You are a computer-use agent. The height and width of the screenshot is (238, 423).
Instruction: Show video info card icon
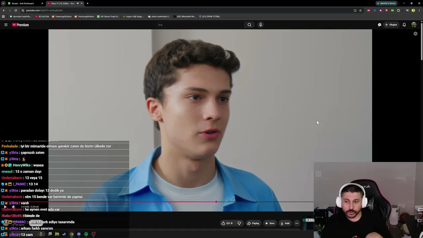pyautogui.click(x=415, y=34)
